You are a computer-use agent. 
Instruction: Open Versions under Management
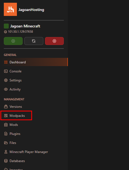(16, 107)
